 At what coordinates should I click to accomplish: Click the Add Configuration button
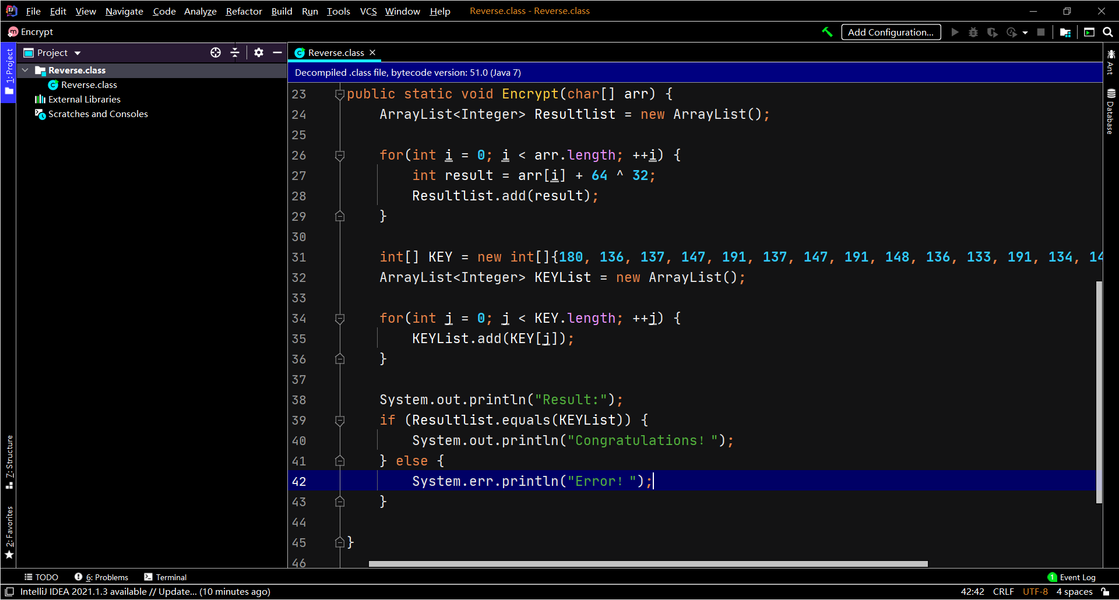coord(891,32)
